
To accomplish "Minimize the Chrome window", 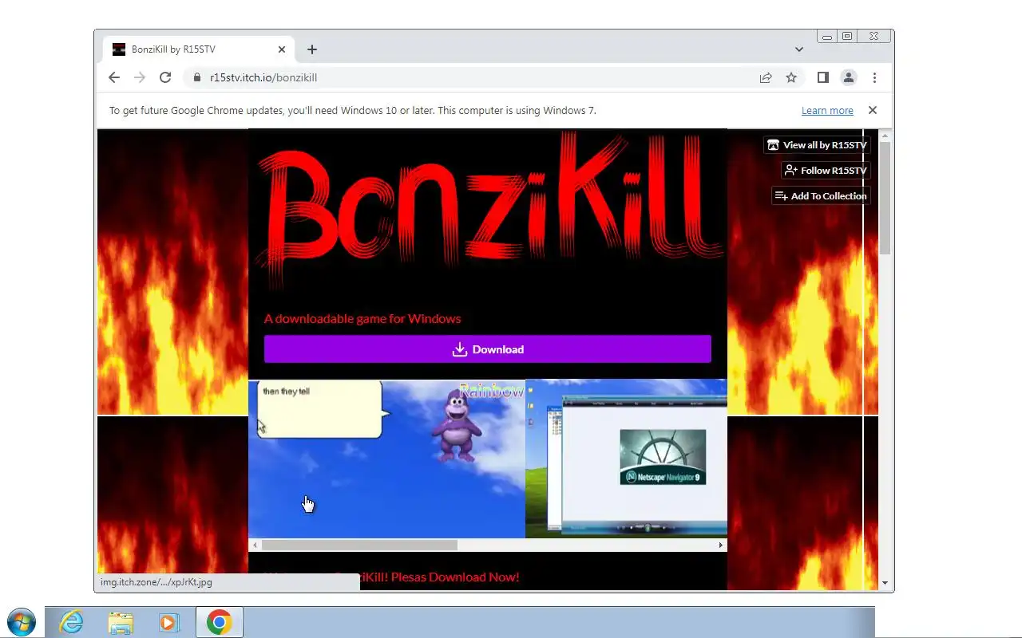I will tap(827, 37).
